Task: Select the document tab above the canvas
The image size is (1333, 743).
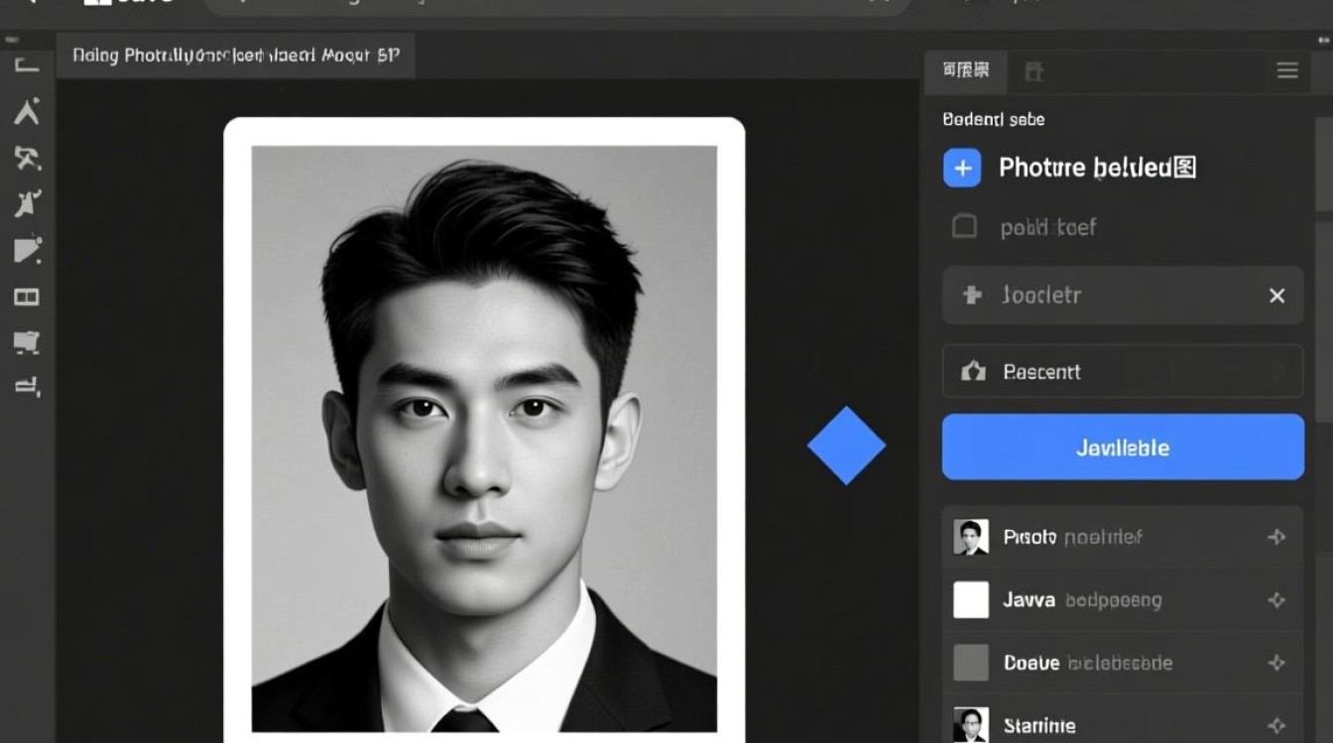Action: [236, 55]
